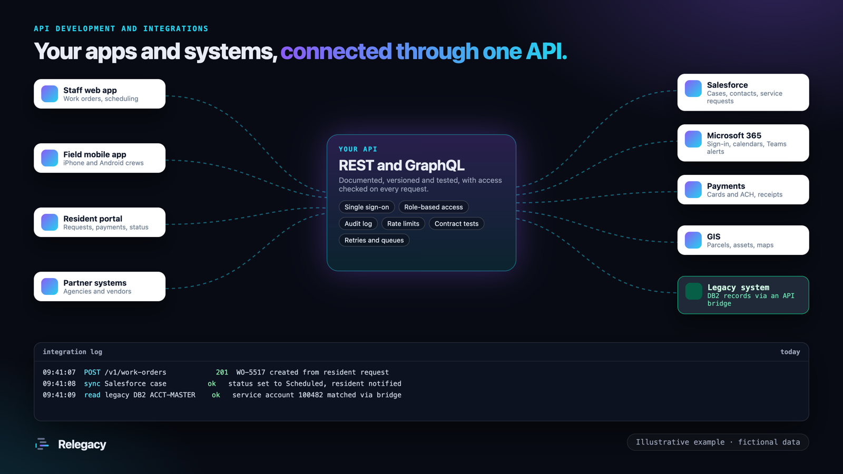Click the YOUR API label
The height and width of the screenshot is (474, 843).
(358, 150)
